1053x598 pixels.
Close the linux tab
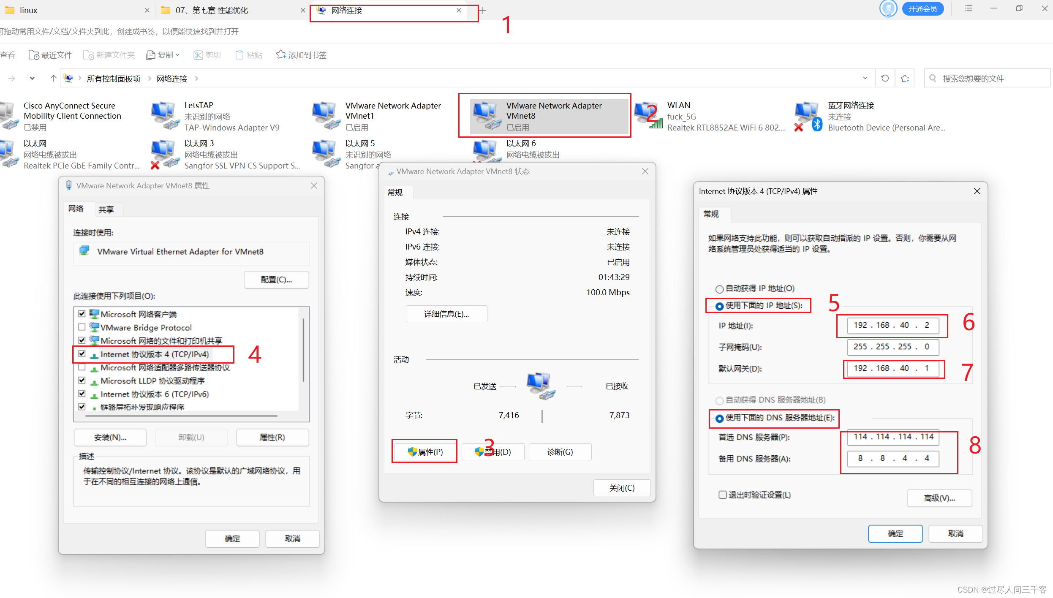pos(147,11)
